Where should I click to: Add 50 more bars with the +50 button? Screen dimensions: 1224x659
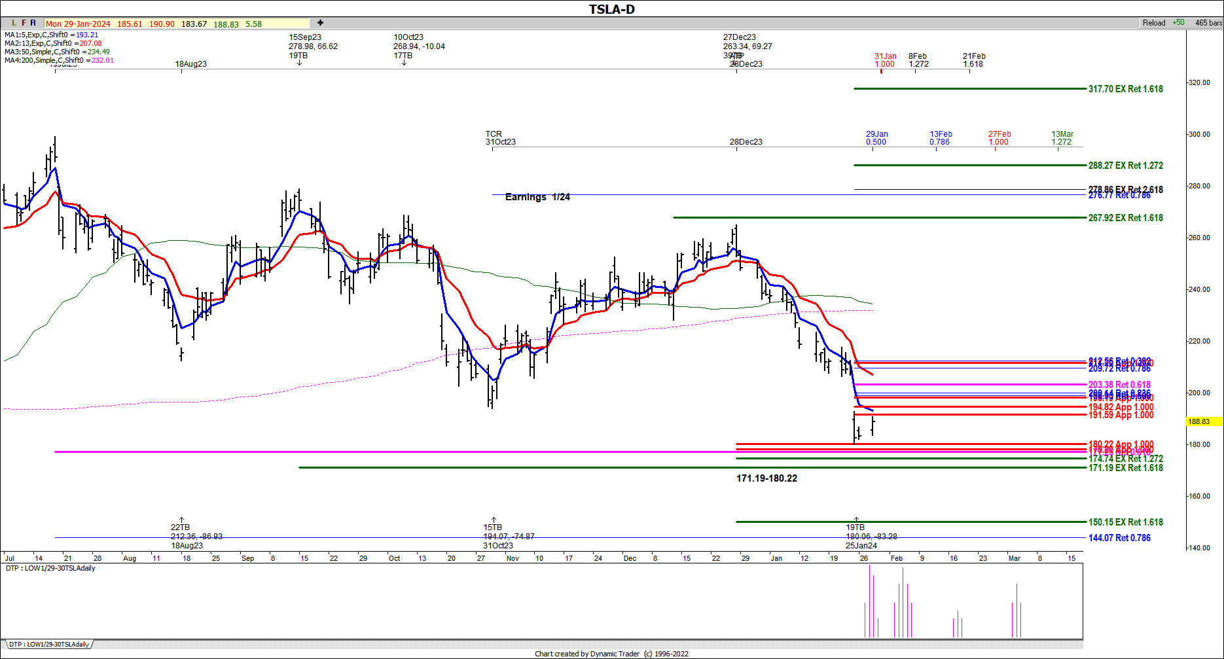(x=1178, y=23)
